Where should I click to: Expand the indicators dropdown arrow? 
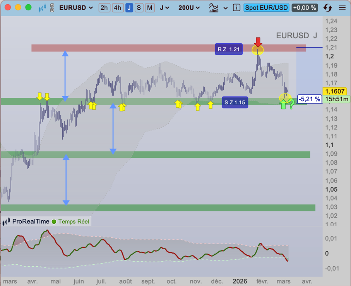pyautogui.click(x=225, y=8)
